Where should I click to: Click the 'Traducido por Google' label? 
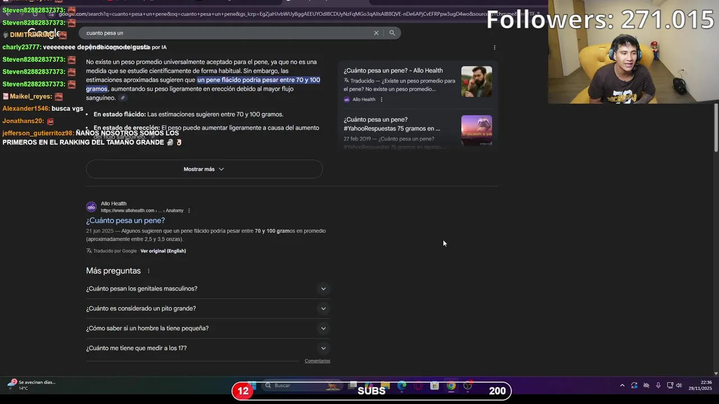click(x=115, y=251)
